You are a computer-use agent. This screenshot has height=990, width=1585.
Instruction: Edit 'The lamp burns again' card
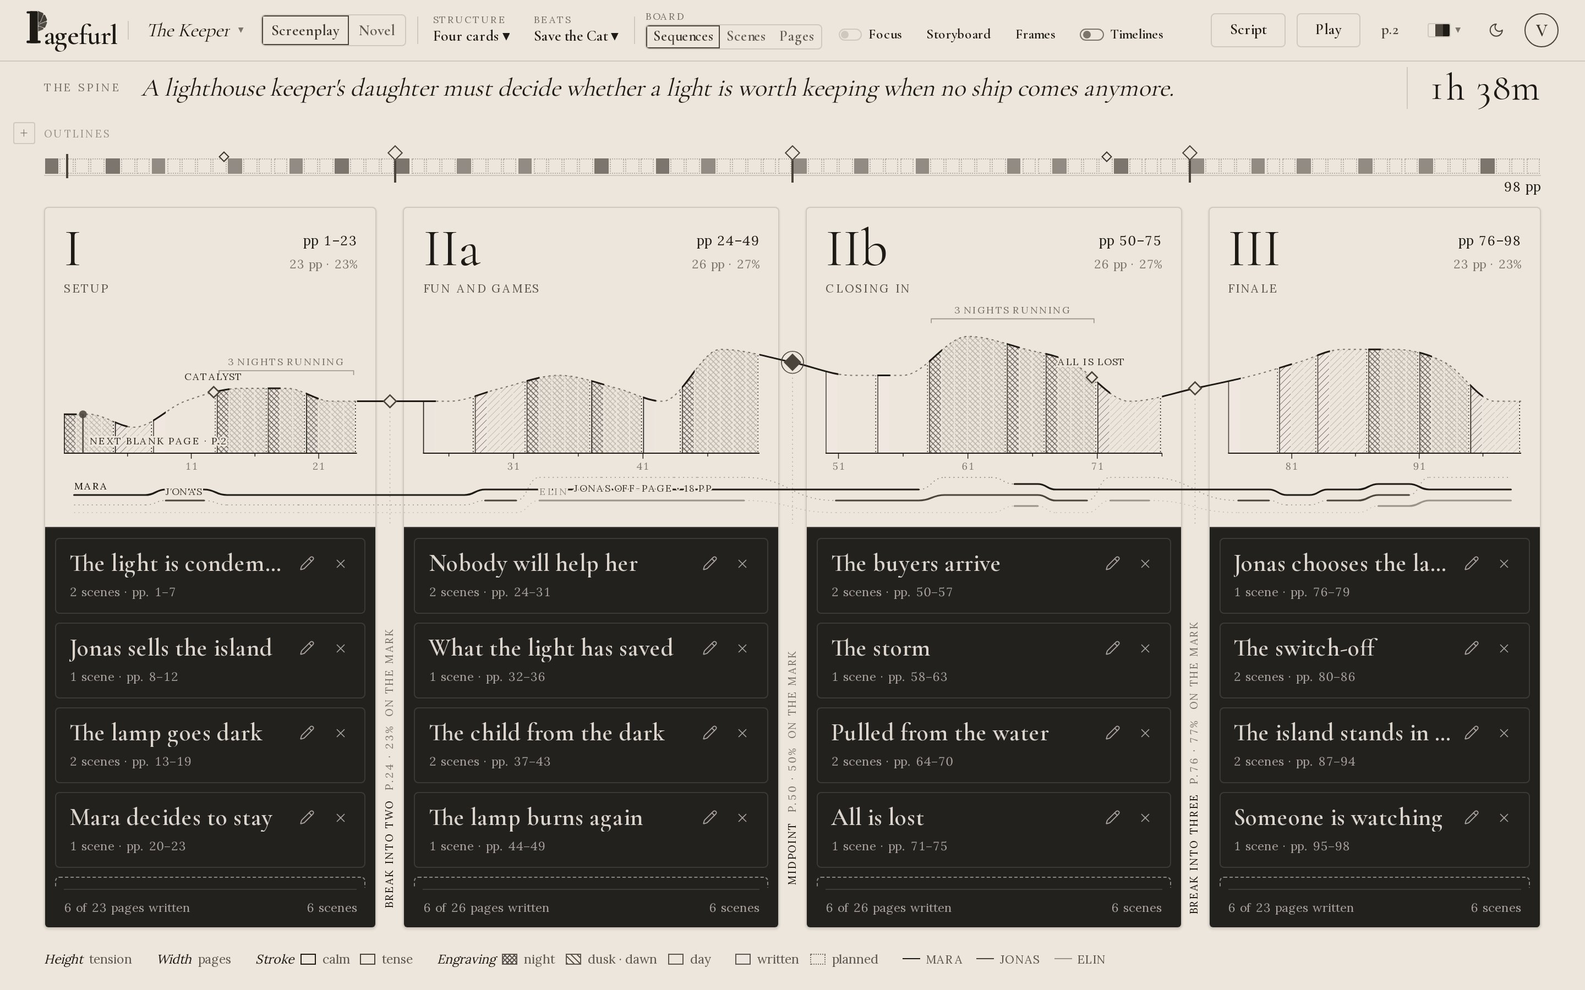(709, 818)
